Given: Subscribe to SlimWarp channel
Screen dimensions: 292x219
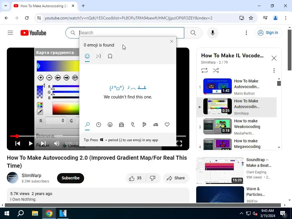Looking at the screenshot, I should tap(71, 178).
